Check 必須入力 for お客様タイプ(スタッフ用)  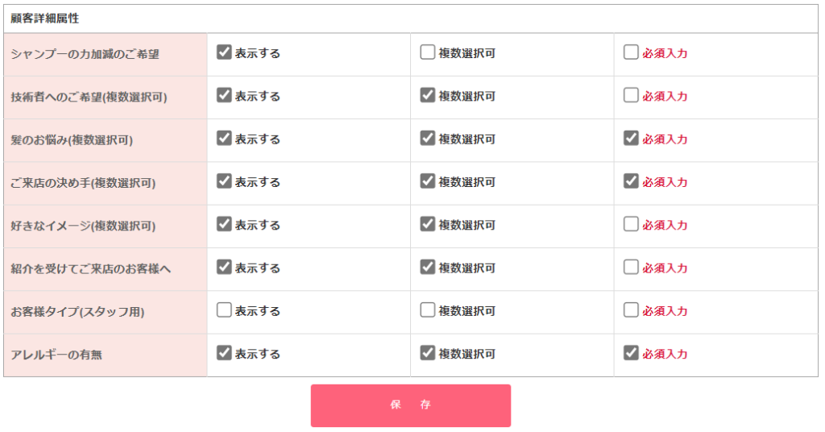[x=631, y=310]
